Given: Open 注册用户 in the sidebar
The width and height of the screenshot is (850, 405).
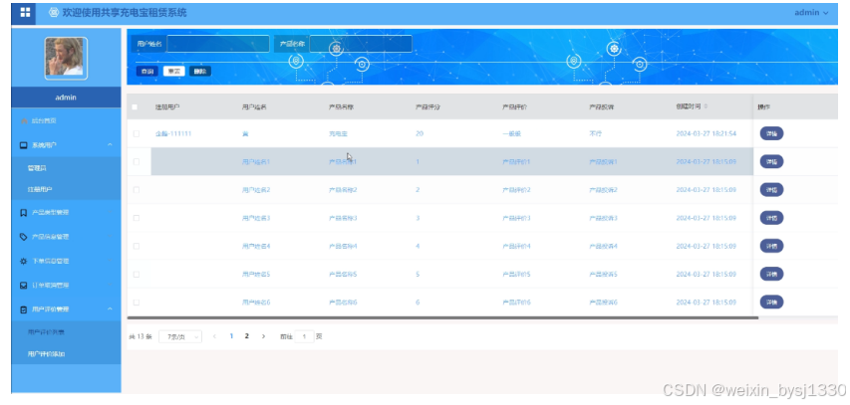Looking at the screenshot, I should tap(40, 189).
